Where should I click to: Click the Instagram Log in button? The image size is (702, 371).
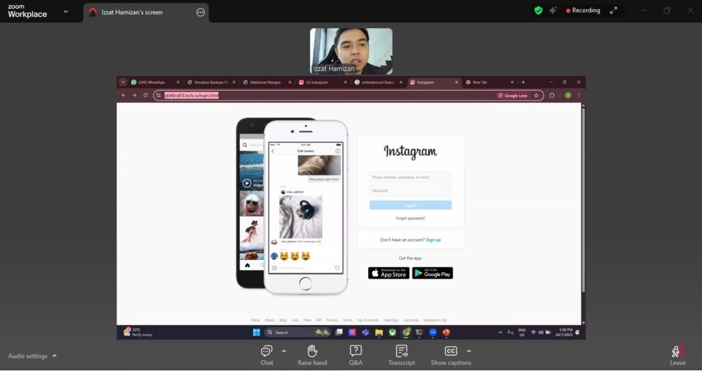click(410, 205)
